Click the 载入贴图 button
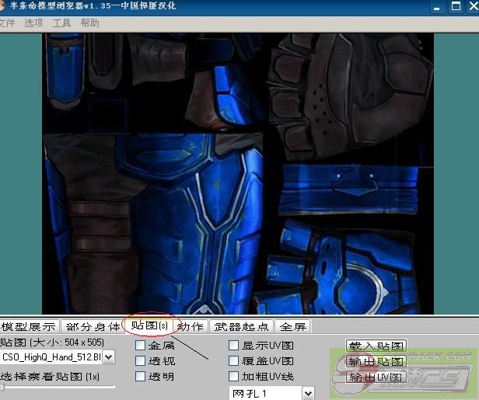The height and width of the screenshot is (400, 479). coord(376,346)
